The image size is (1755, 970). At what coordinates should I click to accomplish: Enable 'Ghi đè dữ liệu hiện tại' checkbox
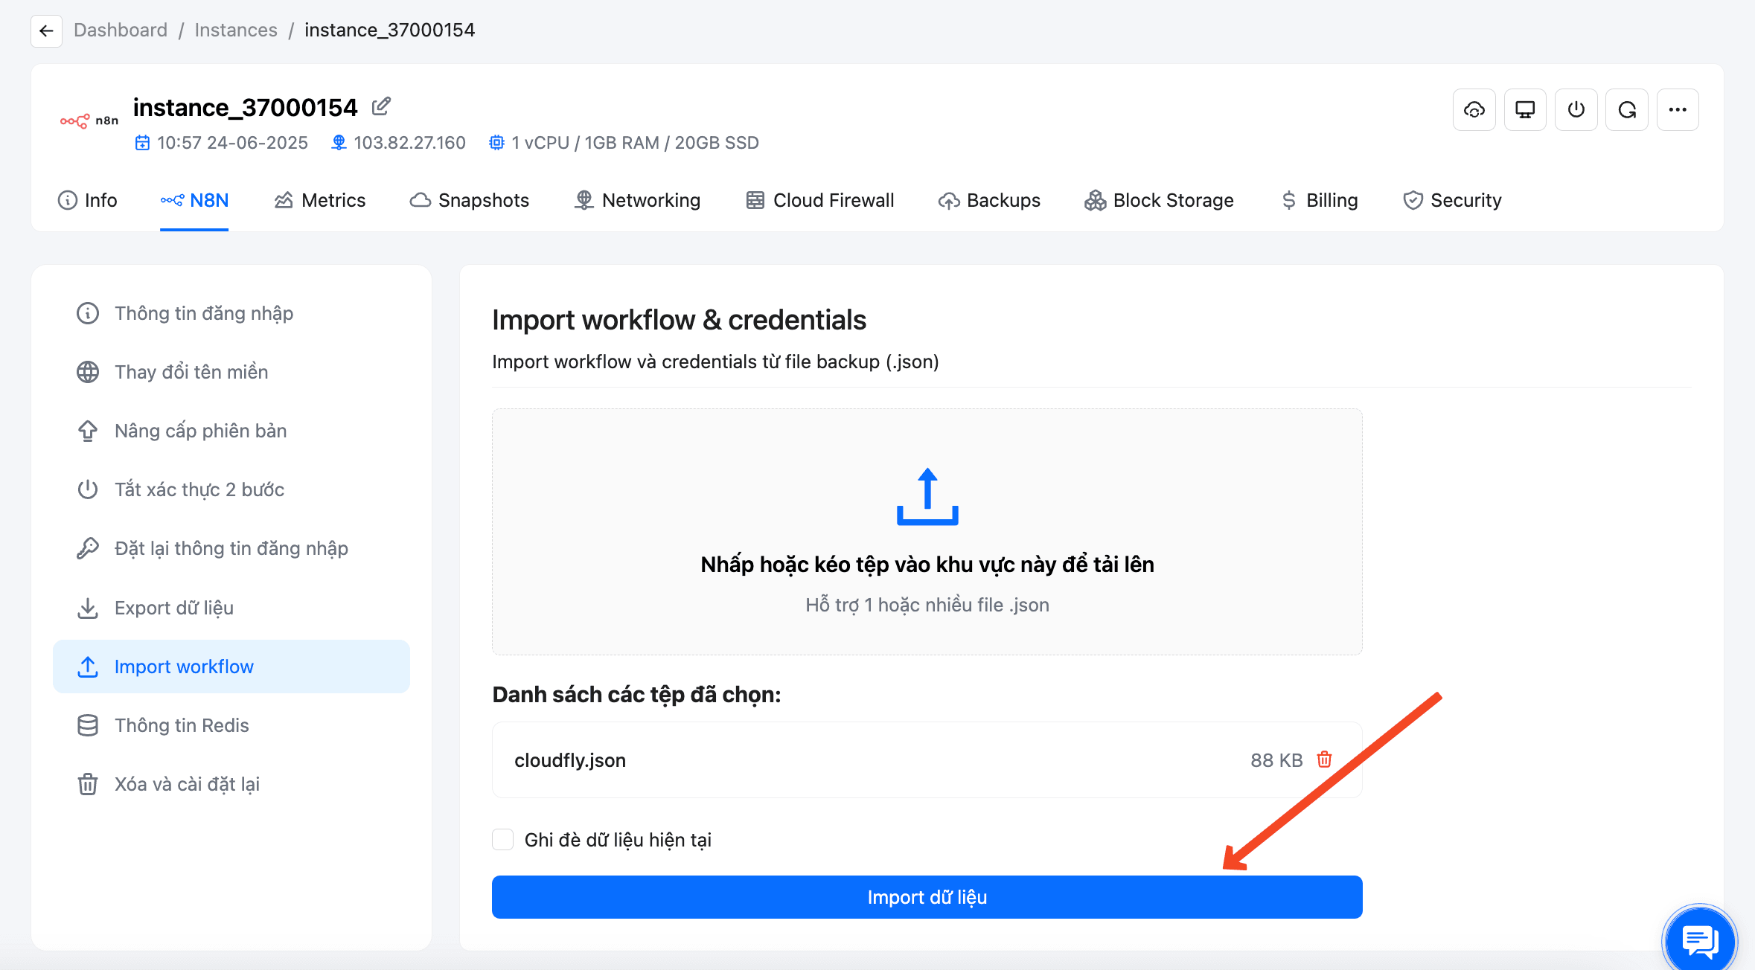[503, 840]
